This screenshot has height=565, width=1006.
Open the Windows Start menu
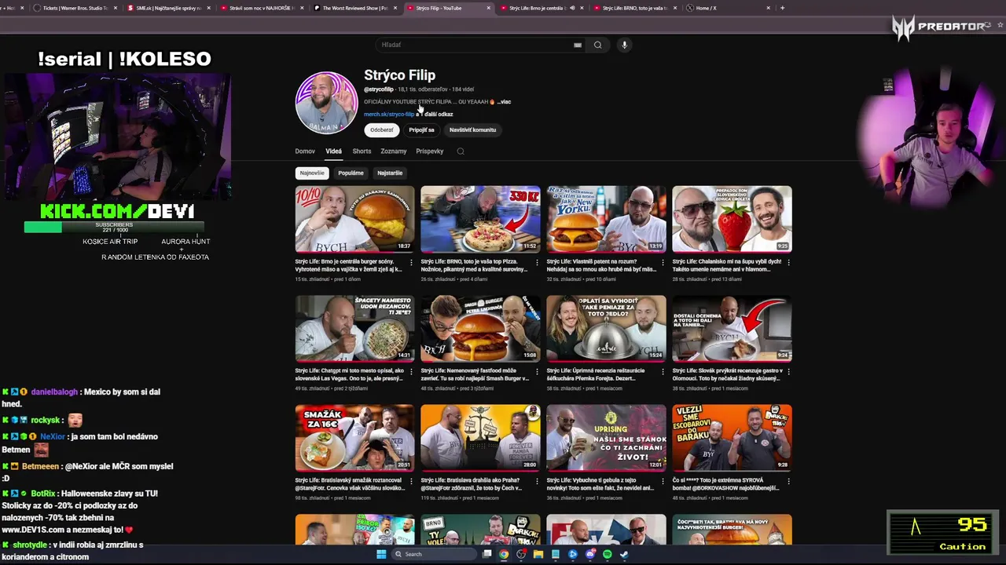(381, 554)
